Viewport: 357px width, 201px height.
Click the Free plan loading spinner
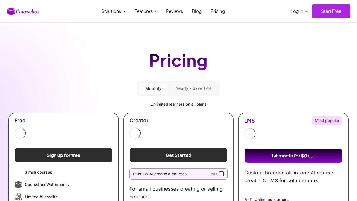[x=20, y=133]
